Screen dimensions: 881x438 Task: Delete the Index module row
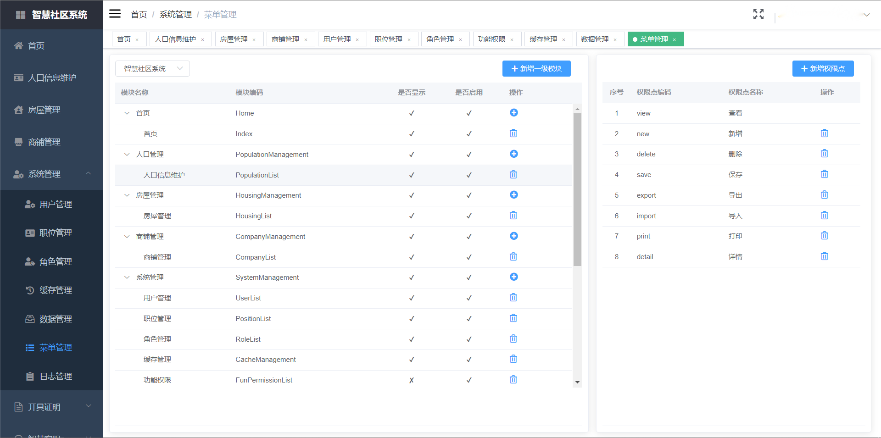pyautogui.click(x=513, y=133)
